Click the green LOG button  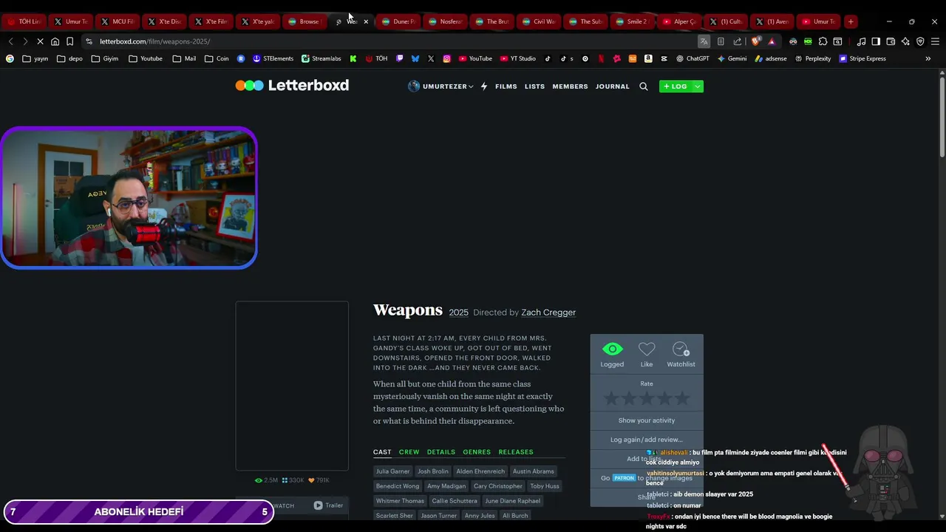pos(676,86)
